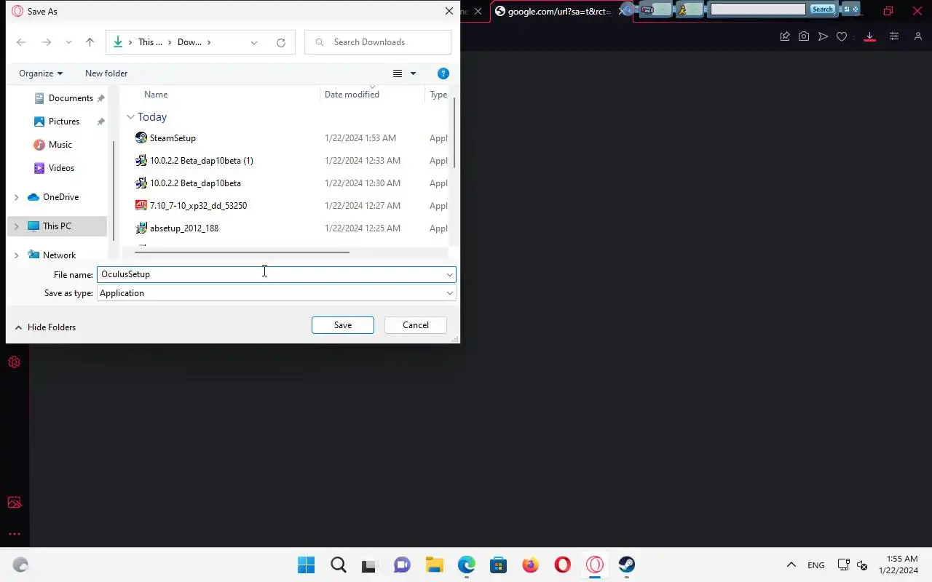
Task: Open Opera downloads icon
Action: (869, 36)
